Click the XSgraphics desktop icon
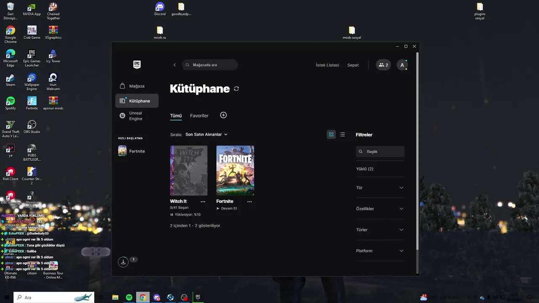The width and height of the screenshot is (539, 303). tap(53, 33)
